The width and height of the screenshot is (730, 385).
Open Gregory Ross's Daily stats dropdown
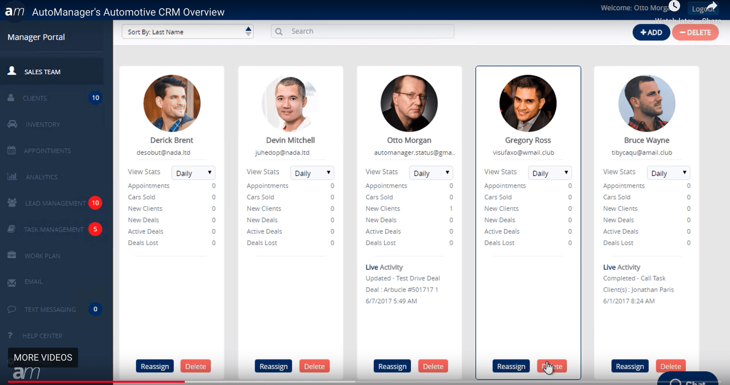(x=550, y=173)
